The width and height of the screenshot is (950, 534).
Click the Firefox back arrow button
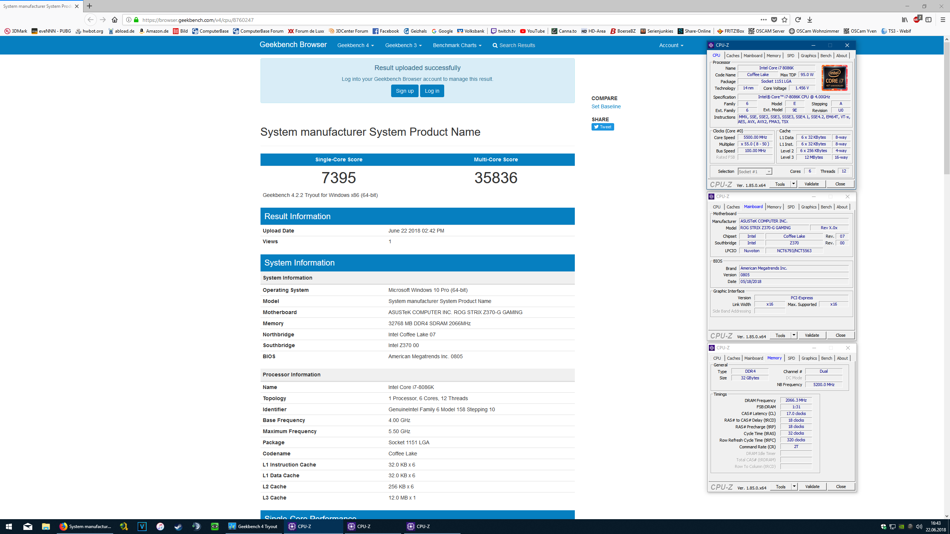coord(90,20)
